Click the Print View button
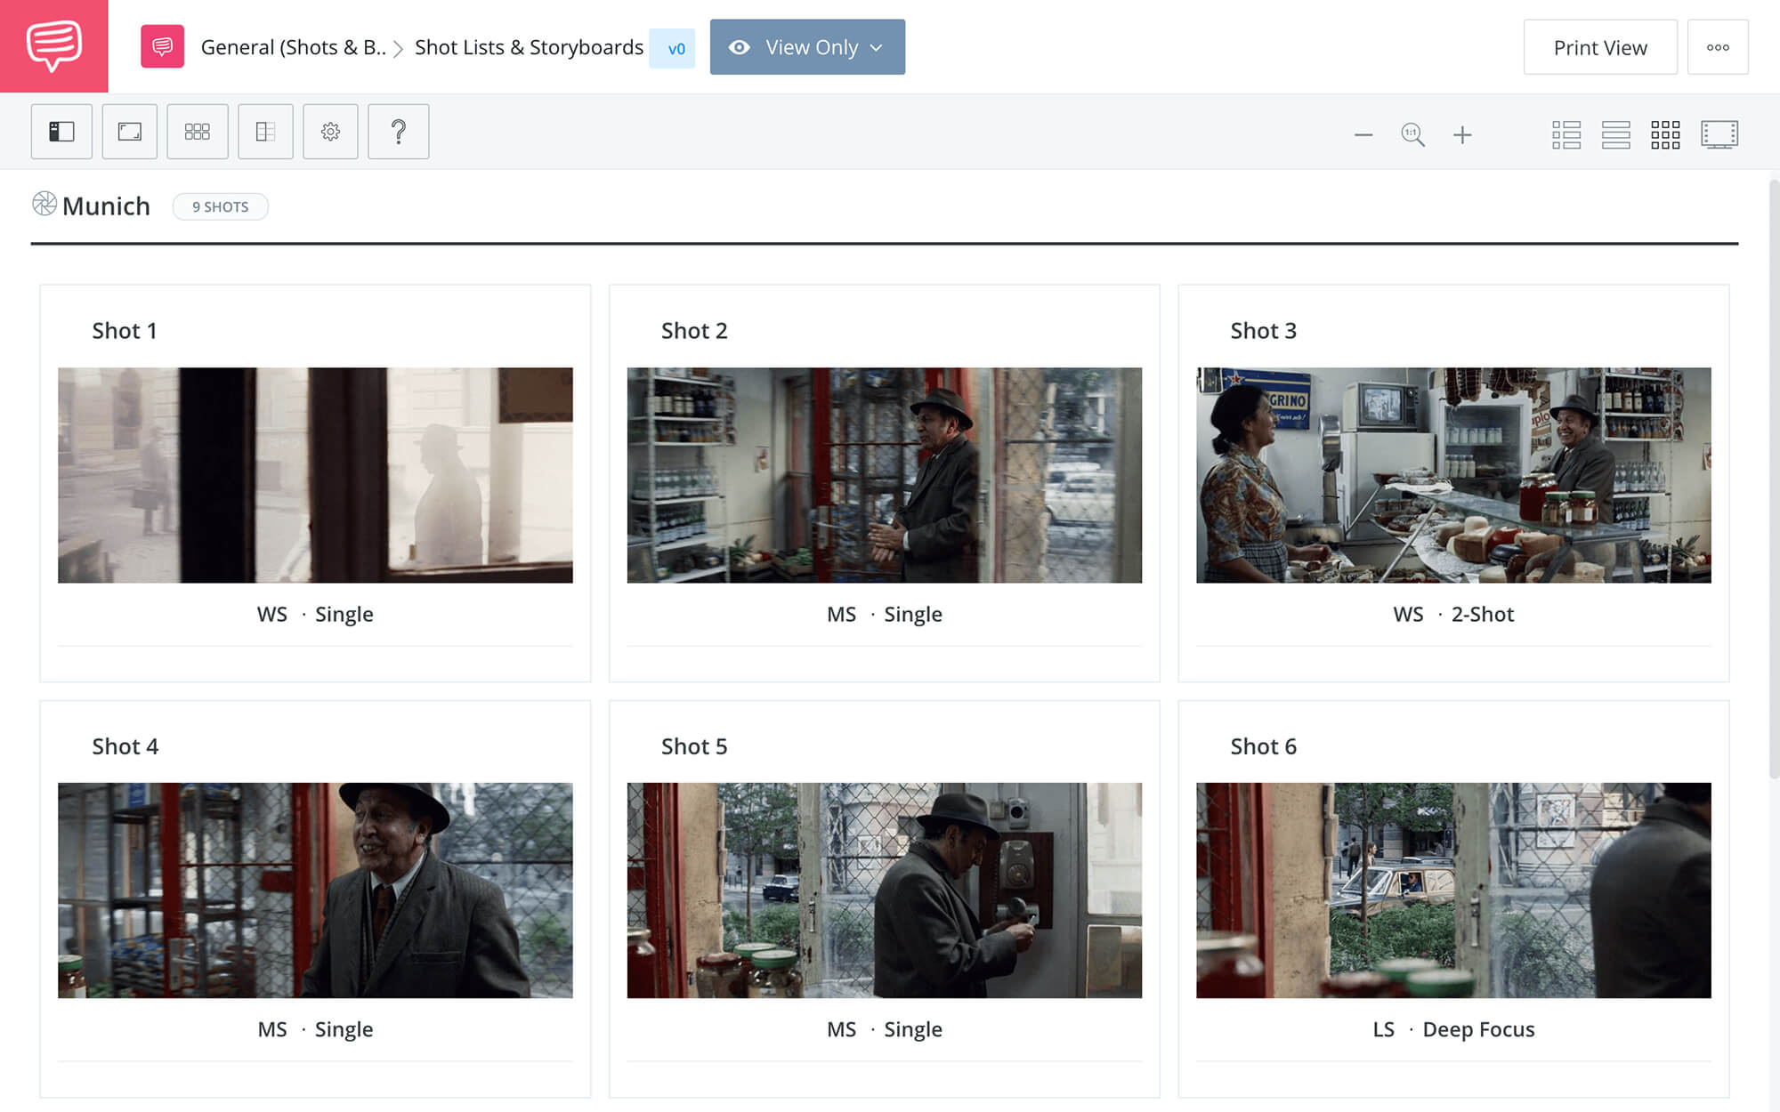Screen dimensions: 1780x1112 [1600, 47]
